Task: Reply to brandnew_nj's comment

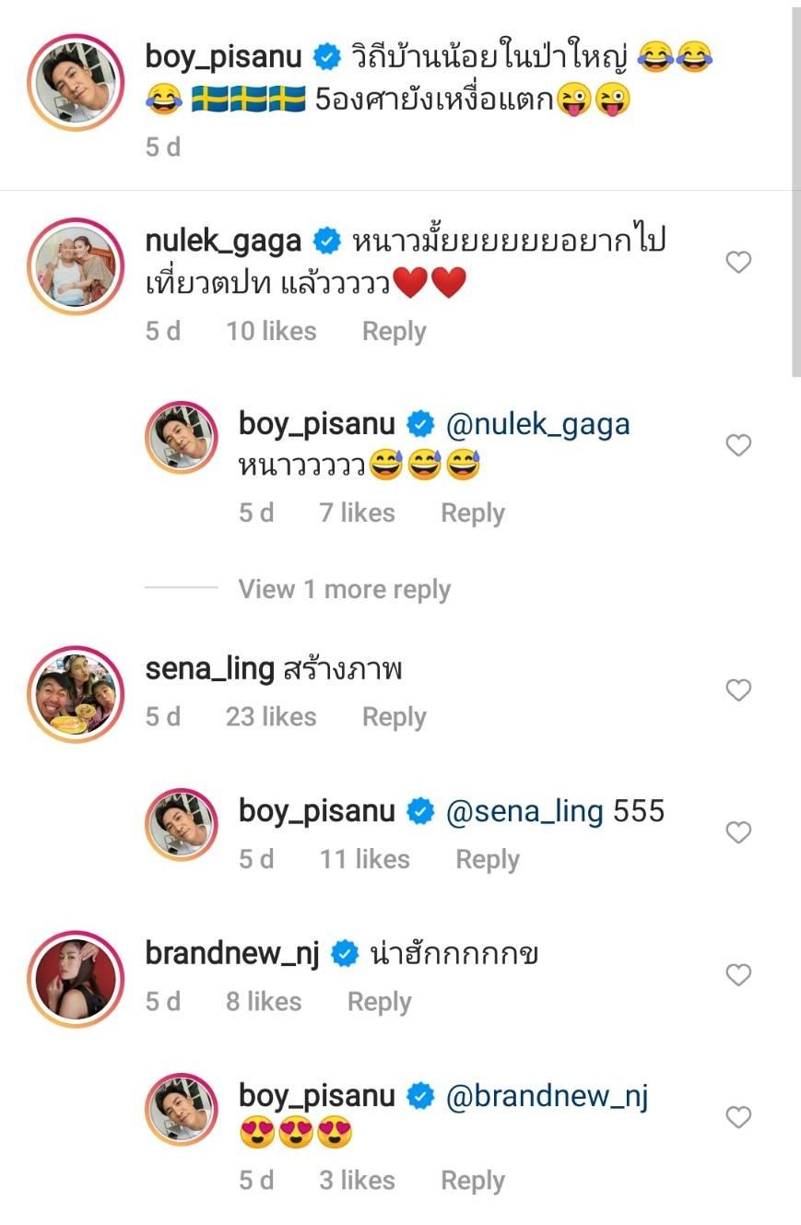Action: tap(379, 1002)
